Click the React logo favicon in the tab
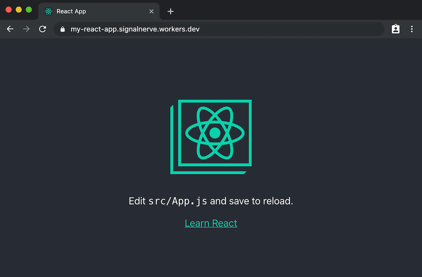The height and width of the screenshot is (277, 422). [x=48, y=11]
